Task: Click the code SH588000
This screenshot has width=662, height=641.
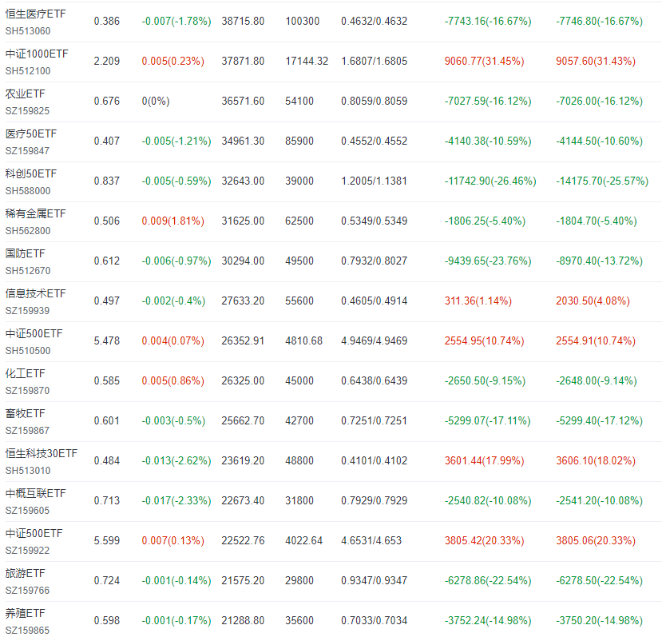Action: [x=28, y=190]
